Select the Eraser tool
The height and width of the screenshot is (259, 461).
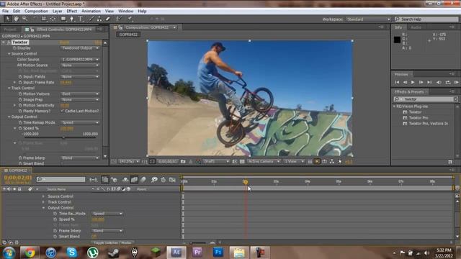coord(107,19)
